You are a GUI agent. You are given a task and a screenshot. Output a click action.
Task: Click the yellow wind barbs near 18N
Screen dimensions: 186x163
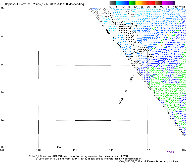point(168,35)
